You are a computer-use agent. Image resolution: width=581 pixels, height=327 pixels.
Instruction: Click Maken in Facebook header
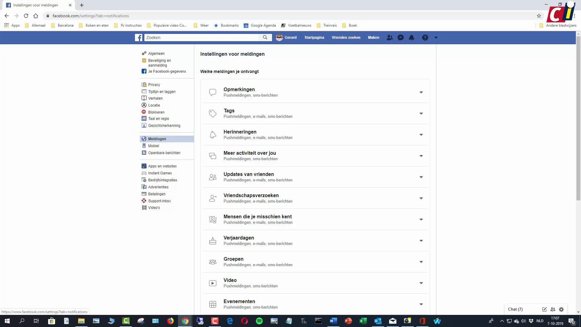373,38
